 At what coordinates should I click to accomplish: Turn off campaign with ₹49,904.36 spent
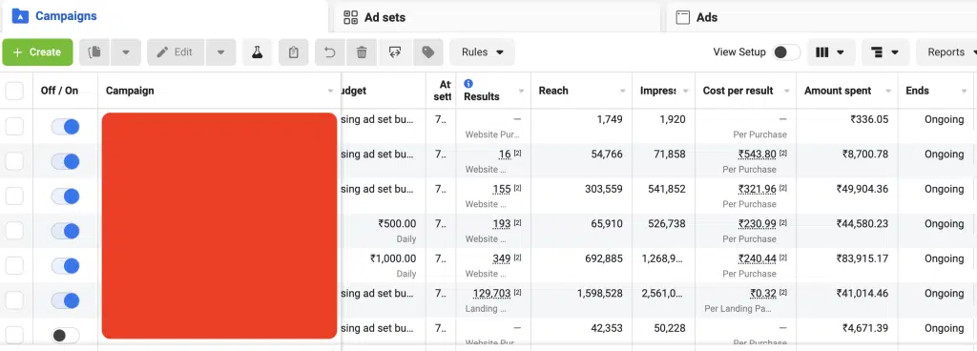(66, 196)
